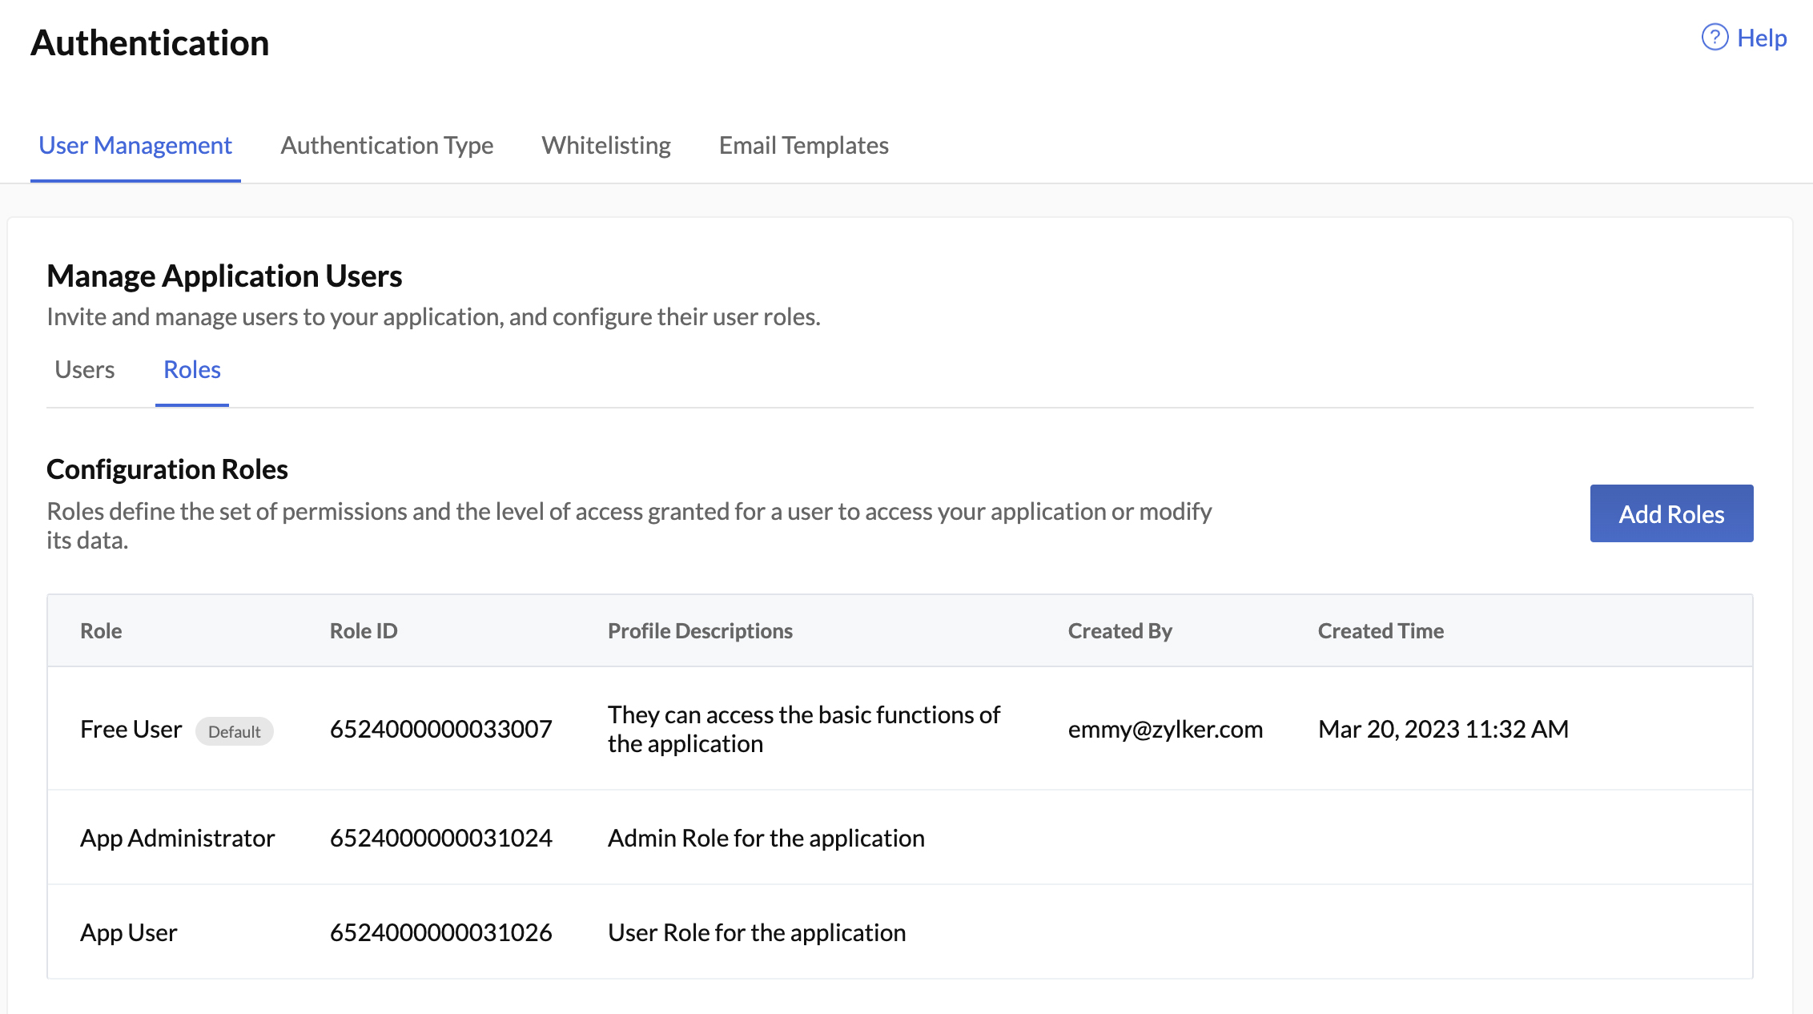Click the Default badge next to Free User

[235, 730]
